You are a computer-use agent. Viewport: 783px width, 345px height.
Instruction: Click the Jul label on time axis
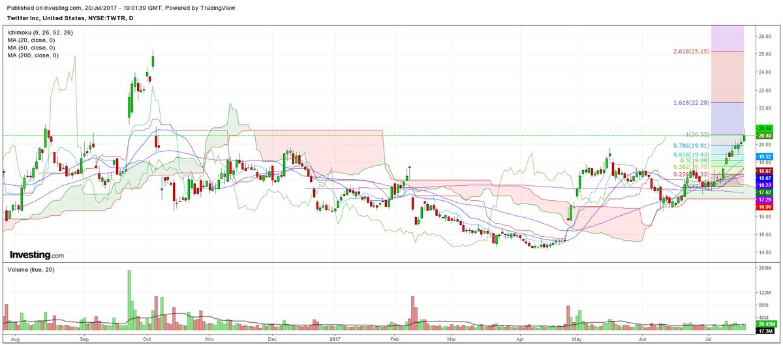click(x=709, y=340)
